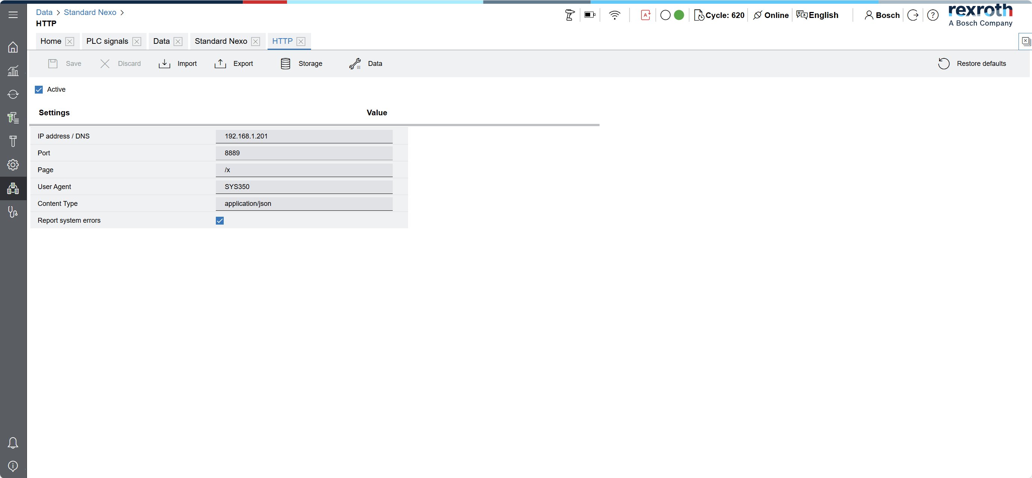Open Data wrench toolbar button
This screenshot has width=1032, height=478.
tap(365, 64)
